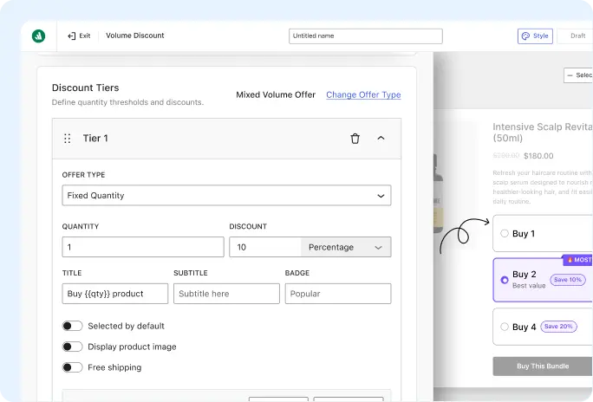The height and width of the screenshot is (402, 593).
Task: Select the Buy 2 radio option
Action: [504, 280]
